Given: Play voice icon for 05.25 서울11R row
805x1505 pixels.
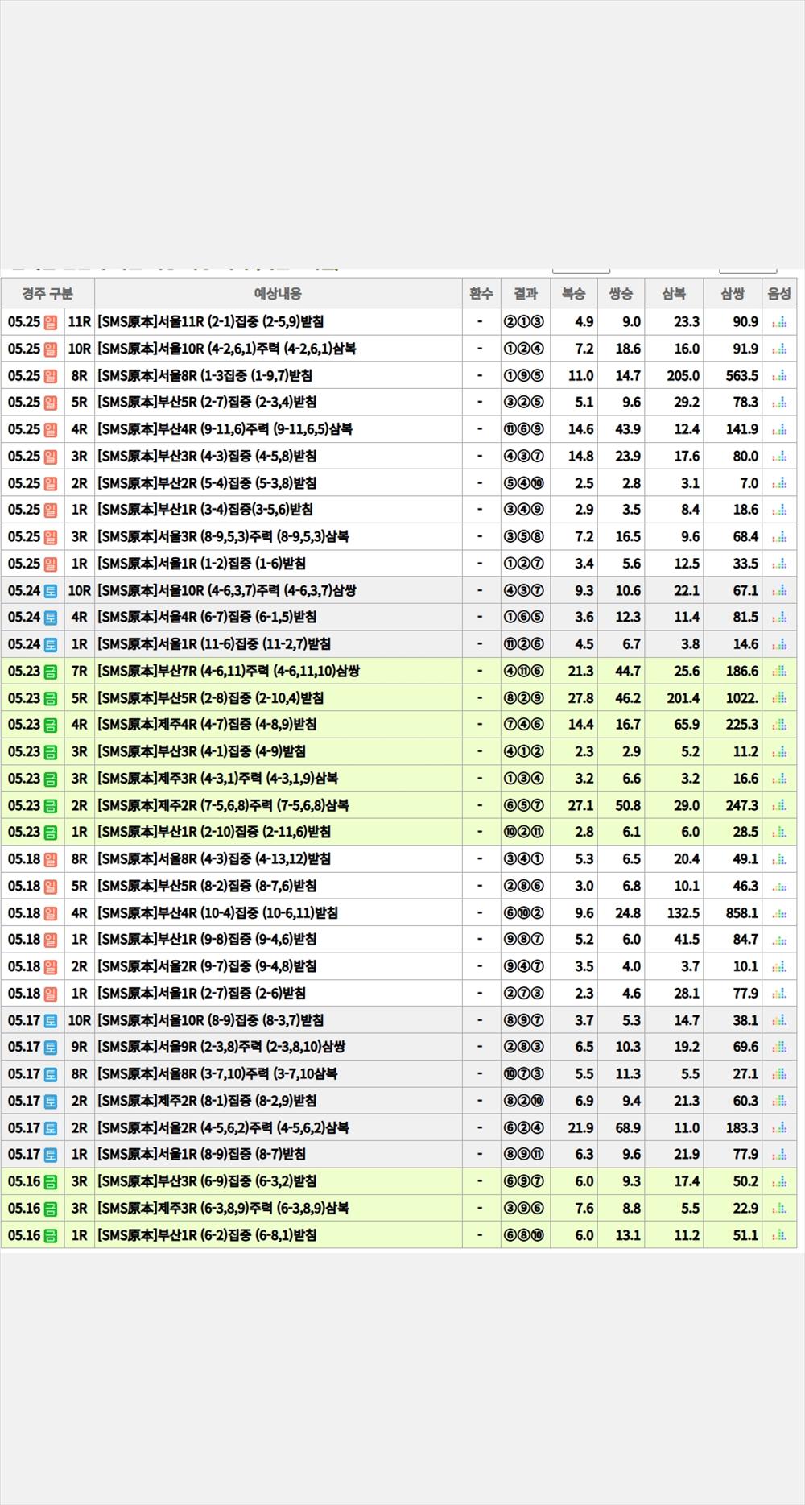Looking at the screenshot, I should click(x=779, y=322).
